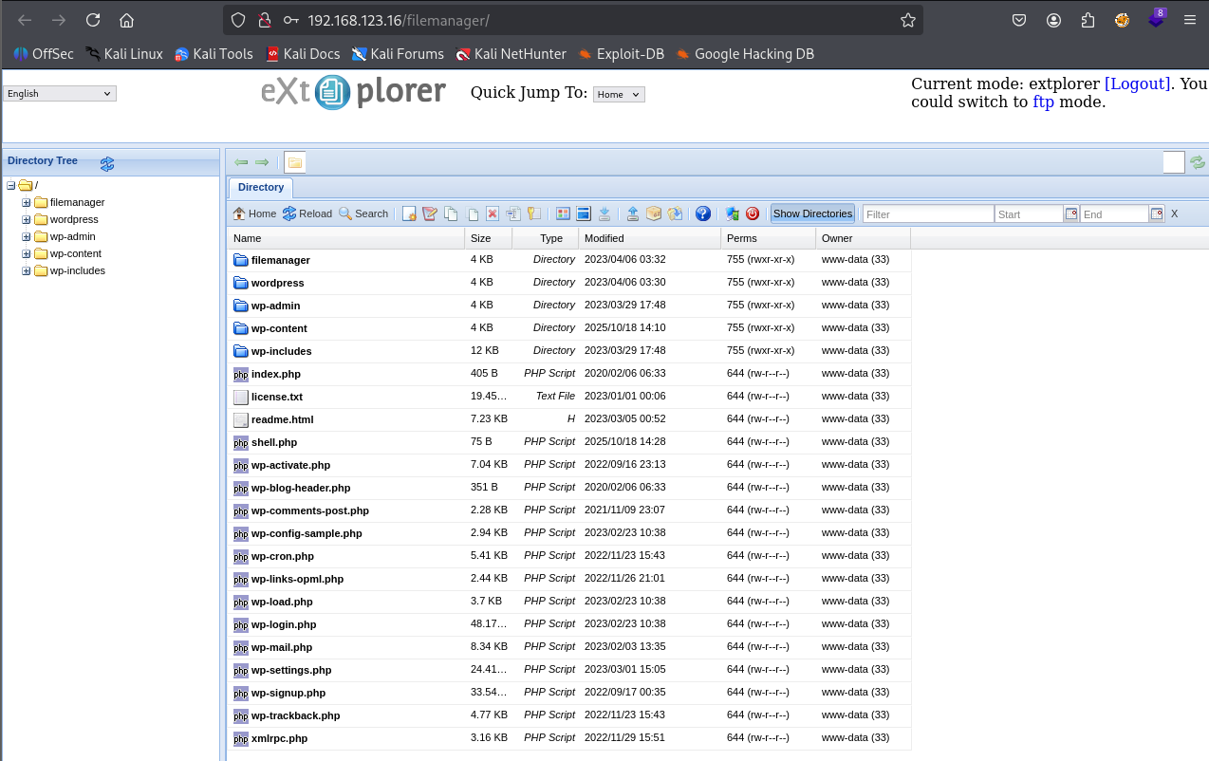Click the Change permissions key icon
Image resolution: width=1209 pixels, height=761 pixels.
[534, 213]
